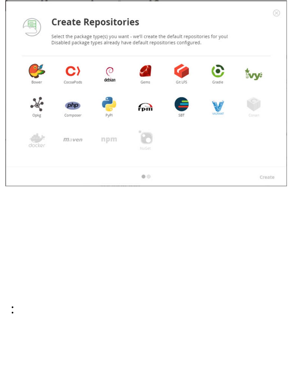290x391 pixels.
Task: Click the disabled Maven package type
Action: pyautogui.click(x=73, y=140)
